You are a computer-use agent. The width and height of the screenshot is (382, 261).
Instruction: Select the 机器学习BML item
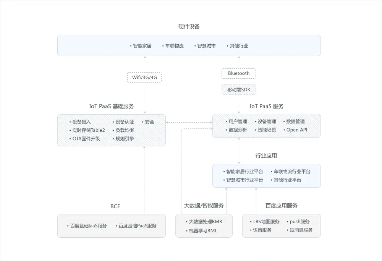coord(203,231)
